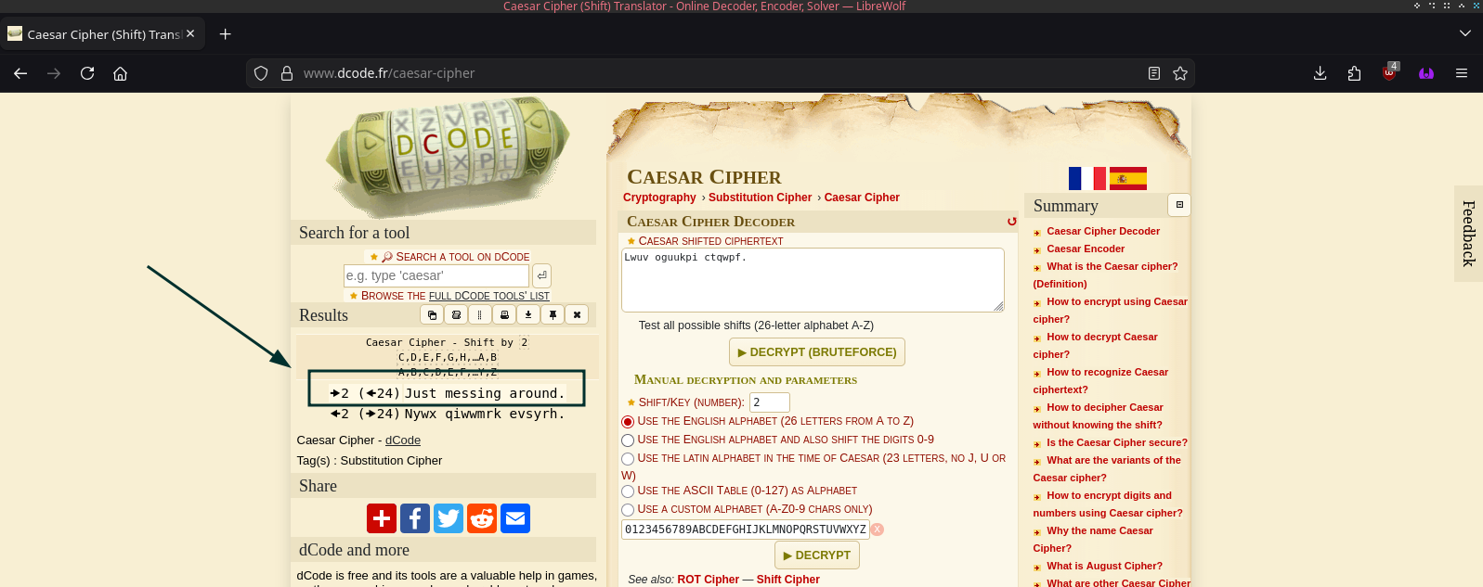
Task: Switch to the Caesar Cipher browser tab
Action: (102, 34)
